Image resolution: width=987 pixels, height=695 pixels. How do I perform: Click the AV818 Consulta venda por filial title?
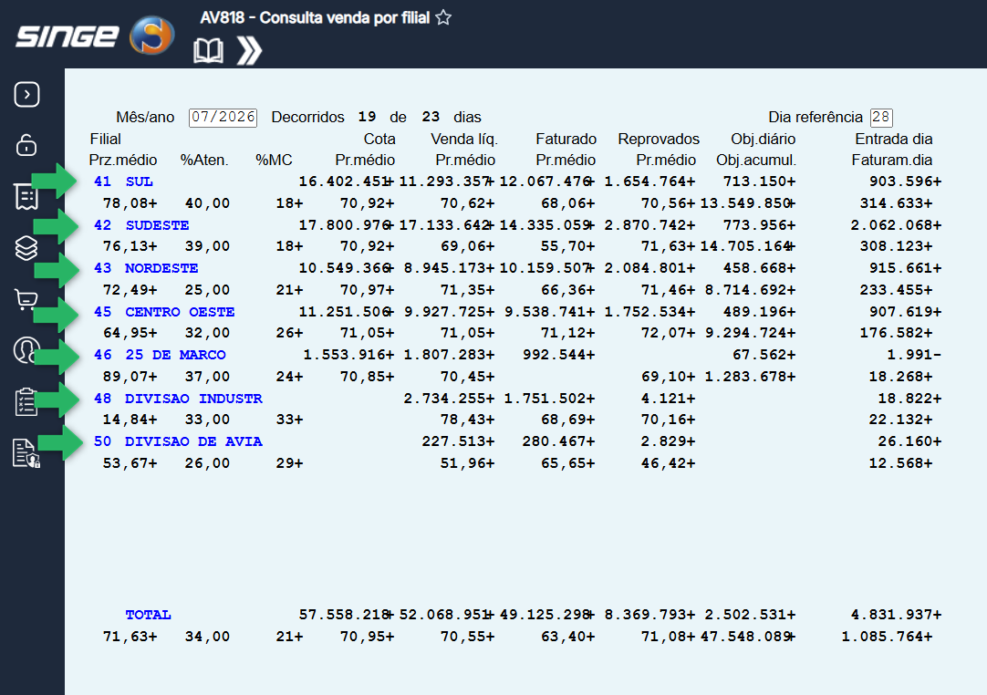tap(315, 17)
